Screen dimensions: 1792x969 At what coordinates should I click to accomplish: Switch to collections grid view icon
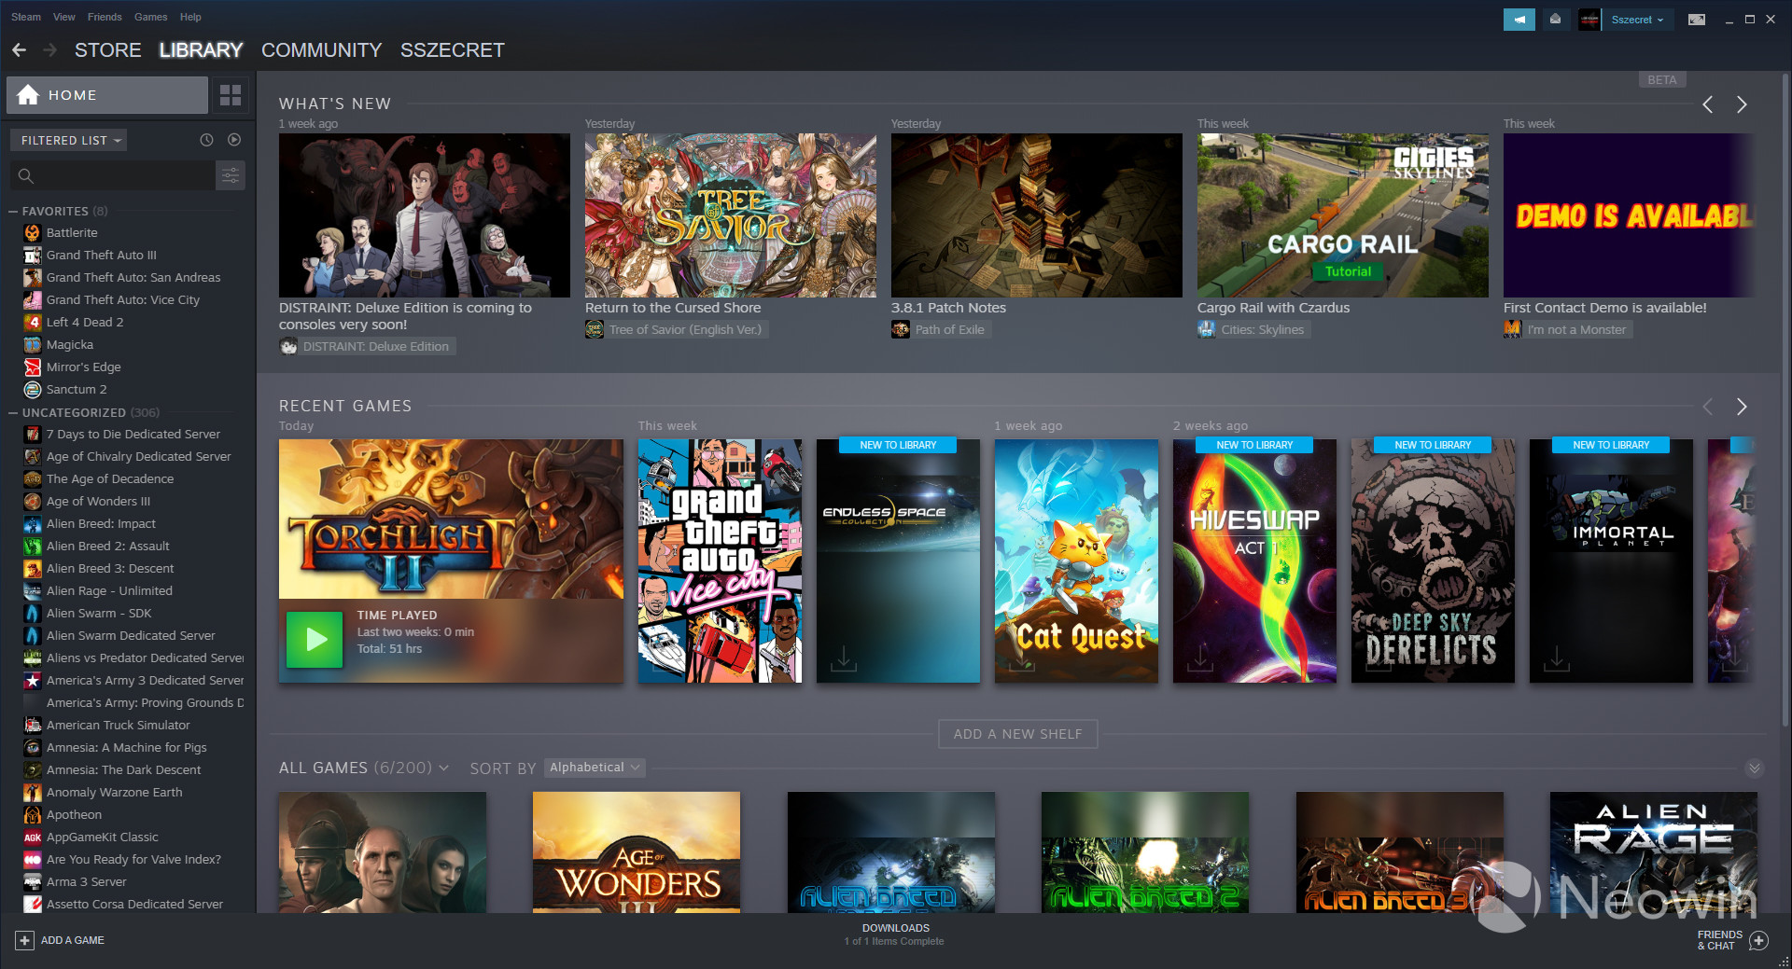(231, 95)
